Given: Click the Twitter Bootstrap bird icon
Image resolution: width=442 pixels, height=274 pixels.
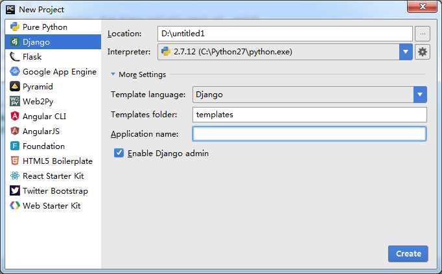Looking at the screenshot, I should click(x=15, y=191).
